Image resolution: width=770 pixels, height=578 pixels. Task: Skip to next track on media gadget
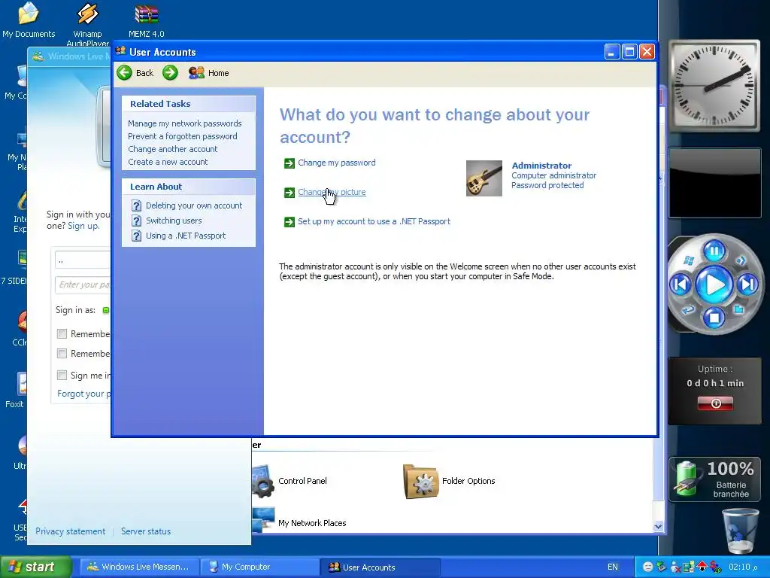748,284
